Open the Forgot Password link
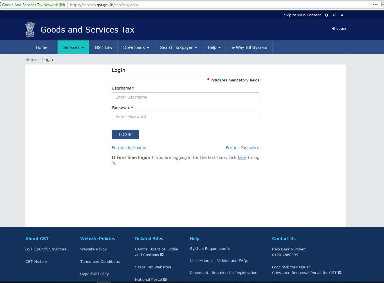 tap(242, 147)
